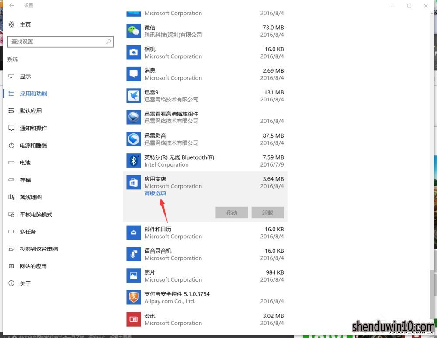Viewport: 437px width, 338px height.
Task: Select the News 资讯 app icon
Action: pos(133,319)
